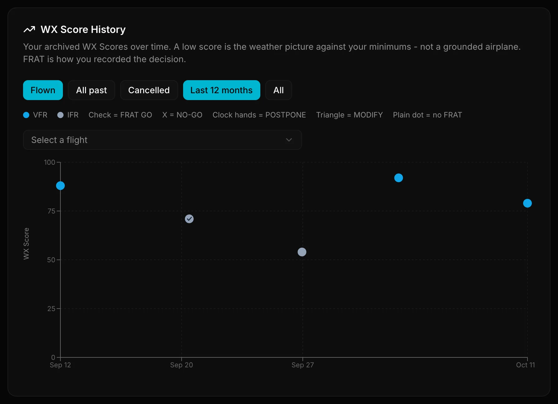This screenshot has height=404, width=558.
Task: Click the WX Score History heading
Action: coord(83,30)
